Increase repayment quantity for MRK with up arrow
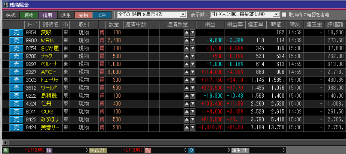This screenshot has height=154, width=346. pyautogui.click(x=187, y=40)
